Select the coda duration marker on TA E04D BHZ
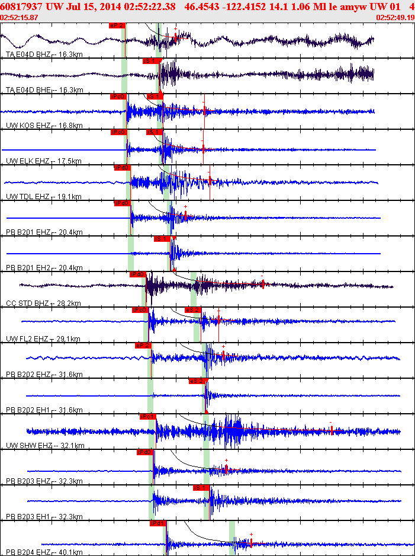Viewport: 415px width, 556px height. [175, 37]
